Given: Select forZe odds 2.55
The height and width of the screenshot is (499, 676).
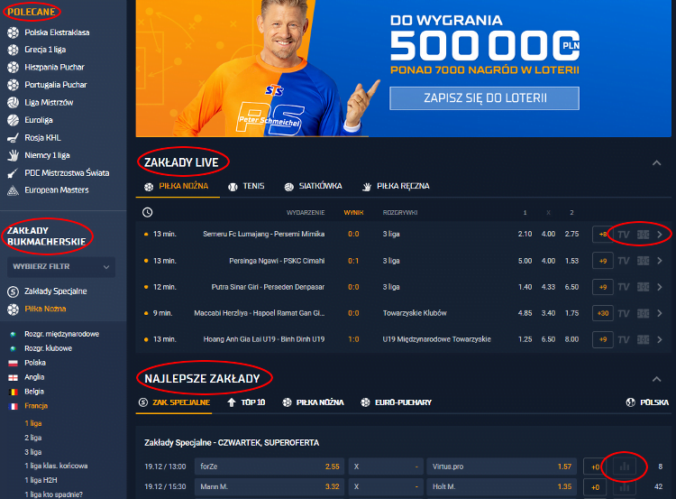Looking at the screenshot, I should [332, 467].
